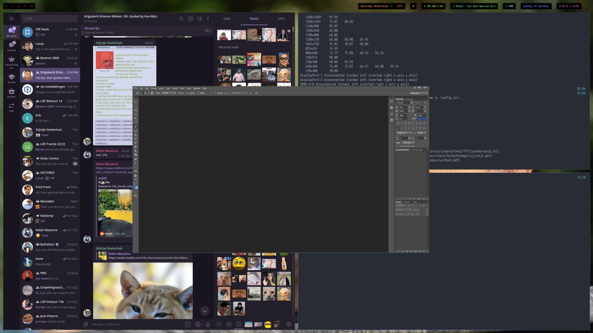
Task: Select the Sampled source radio button
Action: pyautogui.click(x=186, y=93)
